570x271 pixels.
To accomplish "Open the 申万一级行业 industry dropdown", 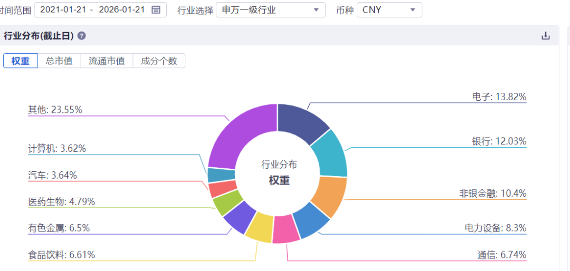I will 270,10.
